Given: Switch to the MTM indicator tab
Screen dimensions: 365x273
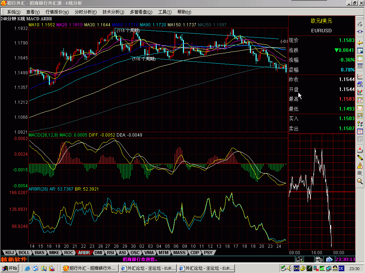Looking at the screenshot, I should coord(163,253).
